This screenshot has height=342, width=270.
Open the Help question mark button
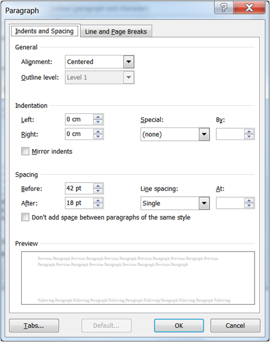pyautogui.click(x=224, y=8)
